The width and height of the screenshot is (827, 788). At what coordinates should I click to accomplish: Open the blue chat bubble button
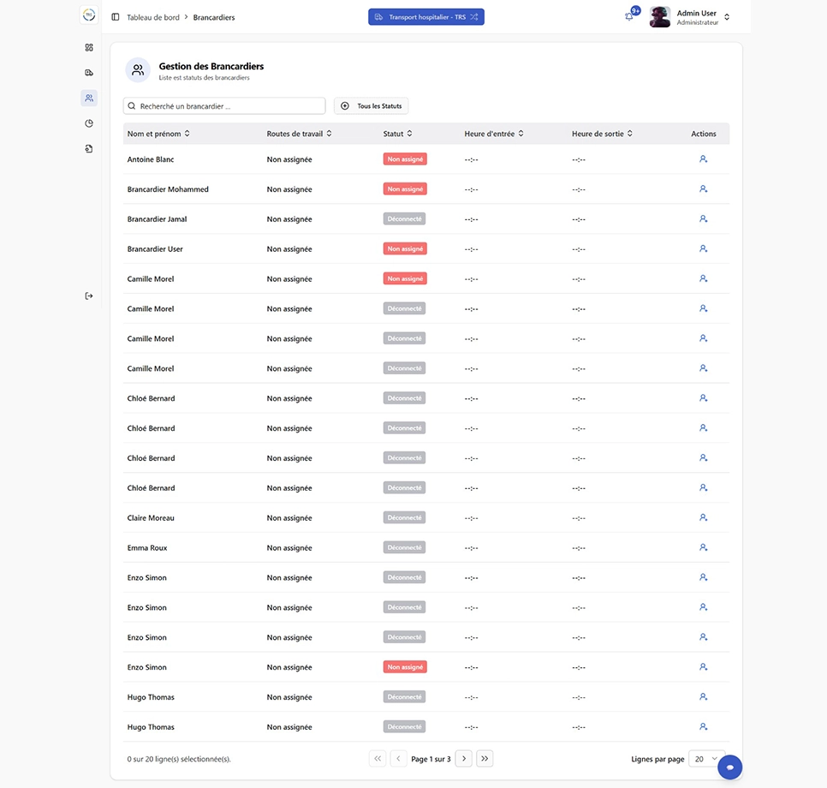(729, 767)
